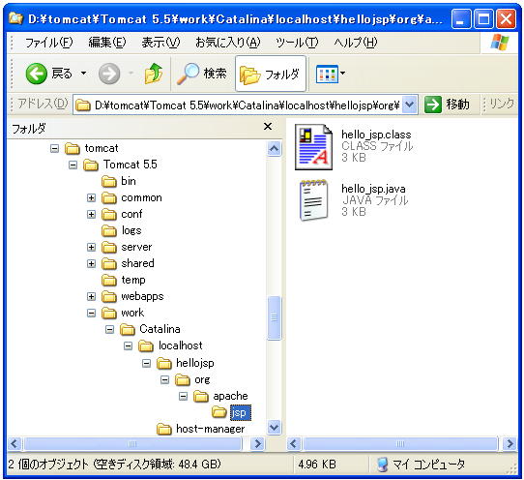
Task: Click the webapps folder icon
Action: point(109,297)
